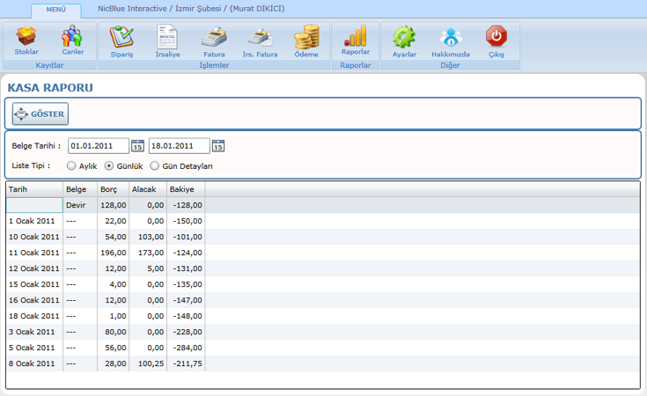Open İrs. Fatura in ribbon

click(x=260, y=40)
